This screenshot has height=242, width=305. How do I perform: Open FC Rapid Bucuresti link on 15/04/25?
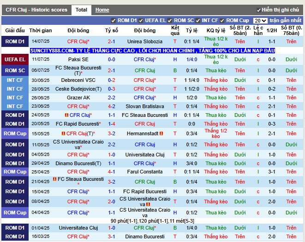tap(145, 191)
